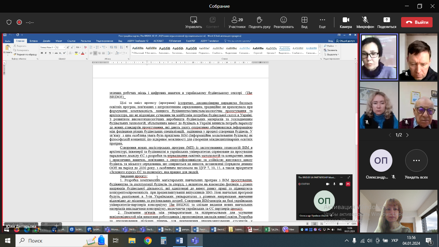Click Поделиться share screen button
Viewport: 439px width, 247px height.
tap(387, 22)
